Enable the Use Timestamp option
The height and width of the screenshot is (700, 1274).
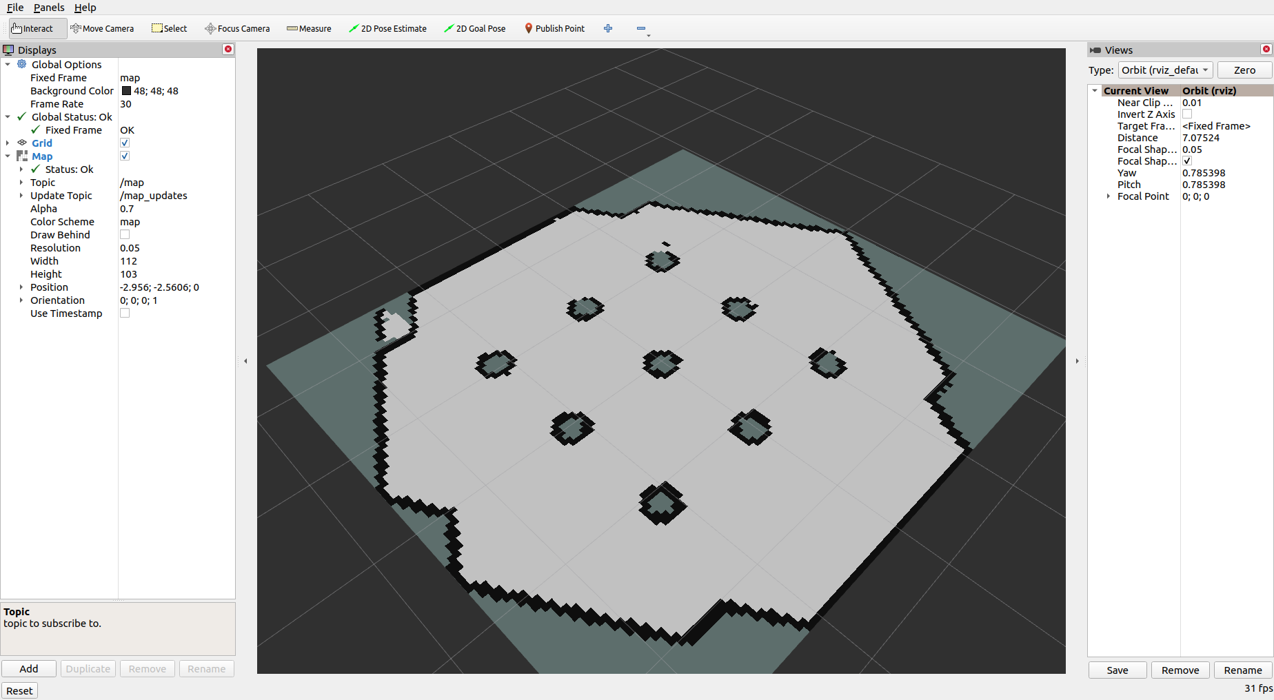tap(124, 313)
